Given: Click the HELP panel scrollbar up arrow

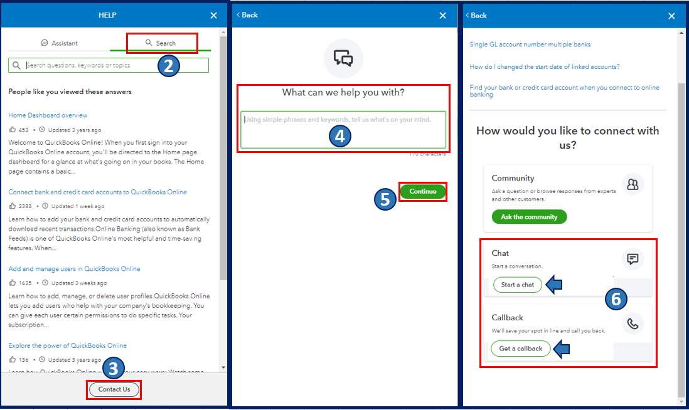Looking at the screenshot, I should tap(223, 33).
